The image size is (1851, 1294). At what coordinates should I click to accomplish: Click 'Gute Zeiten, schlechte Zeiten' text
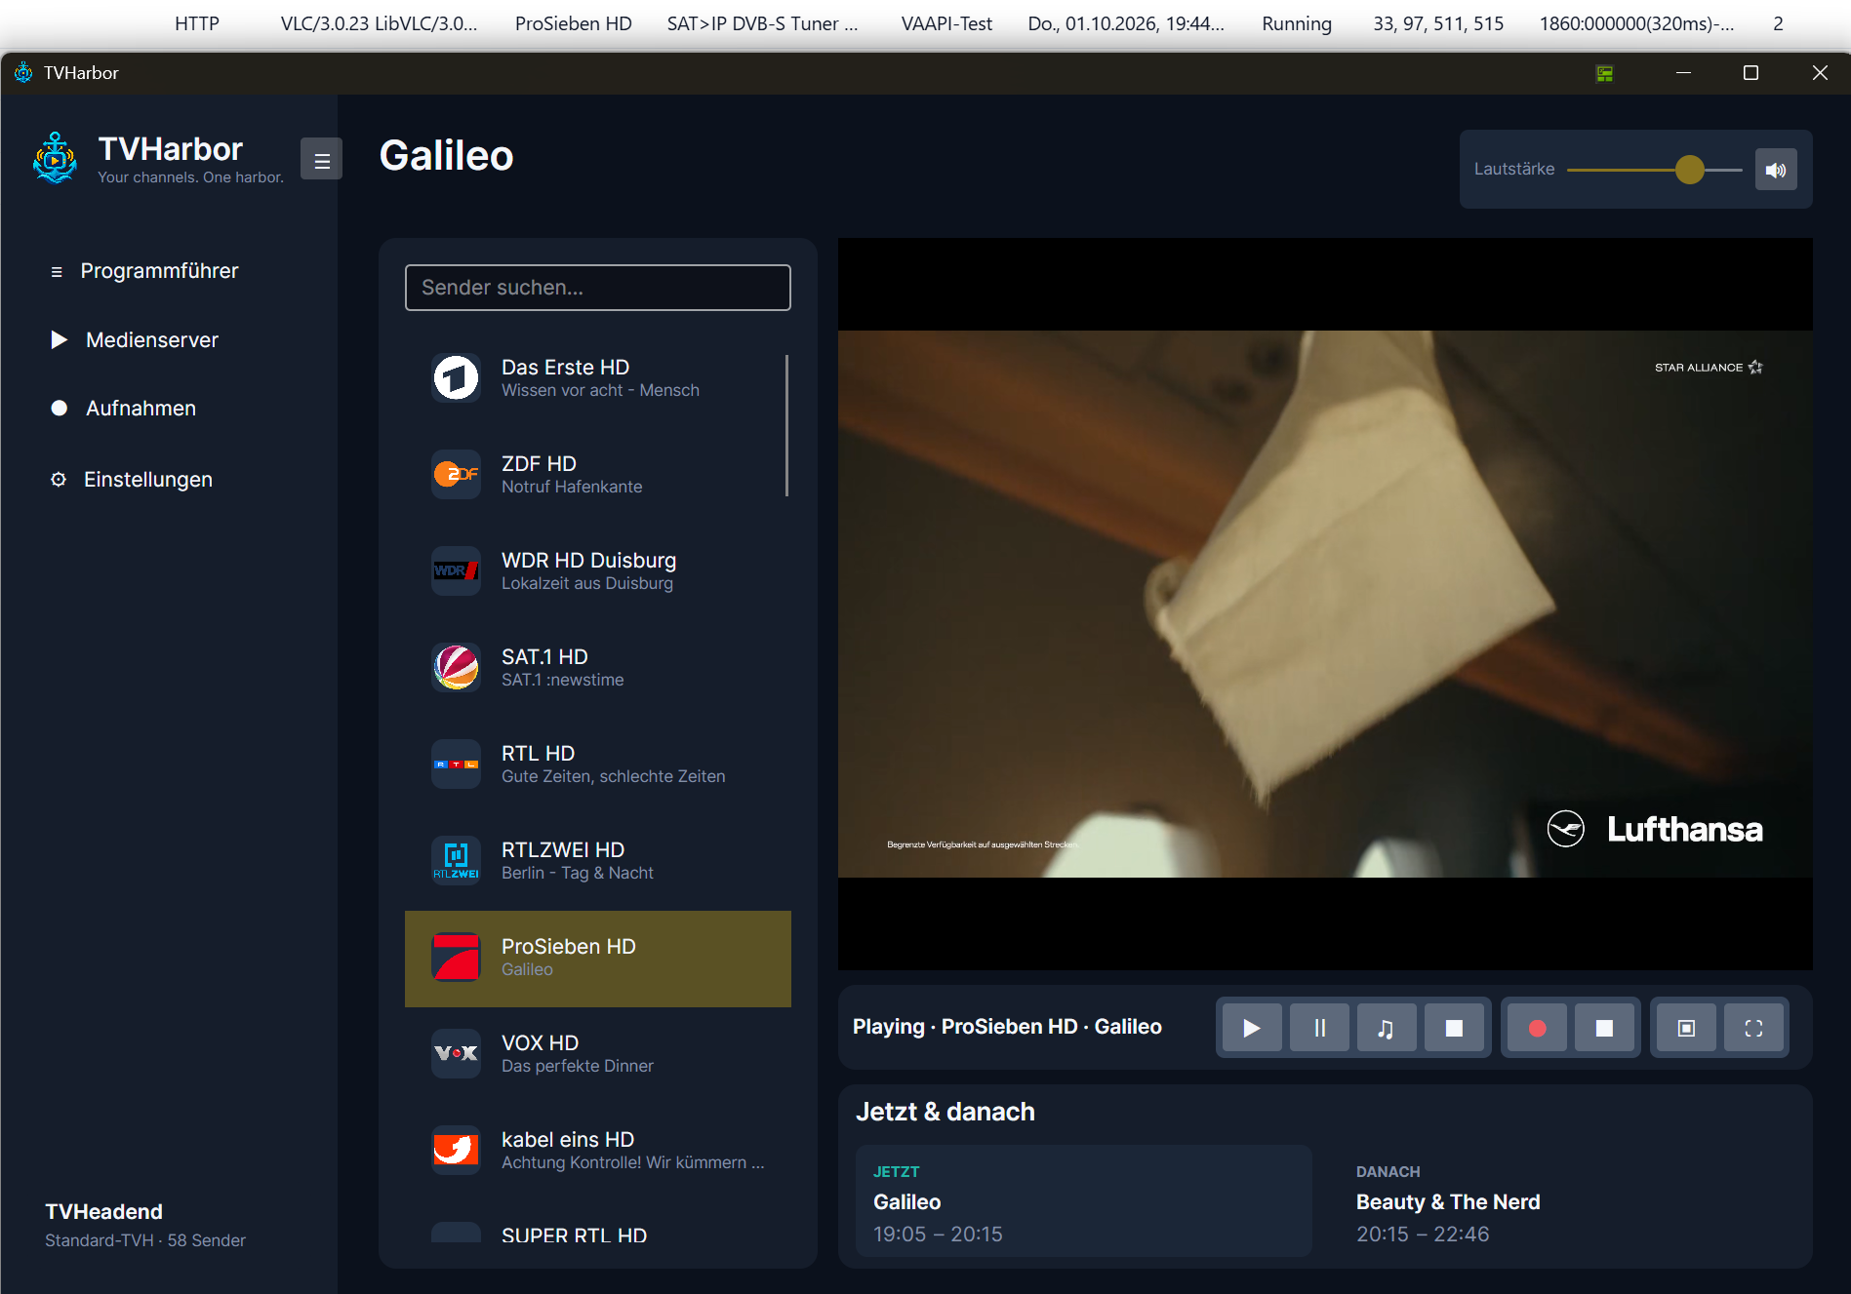(x=614, y=776)
